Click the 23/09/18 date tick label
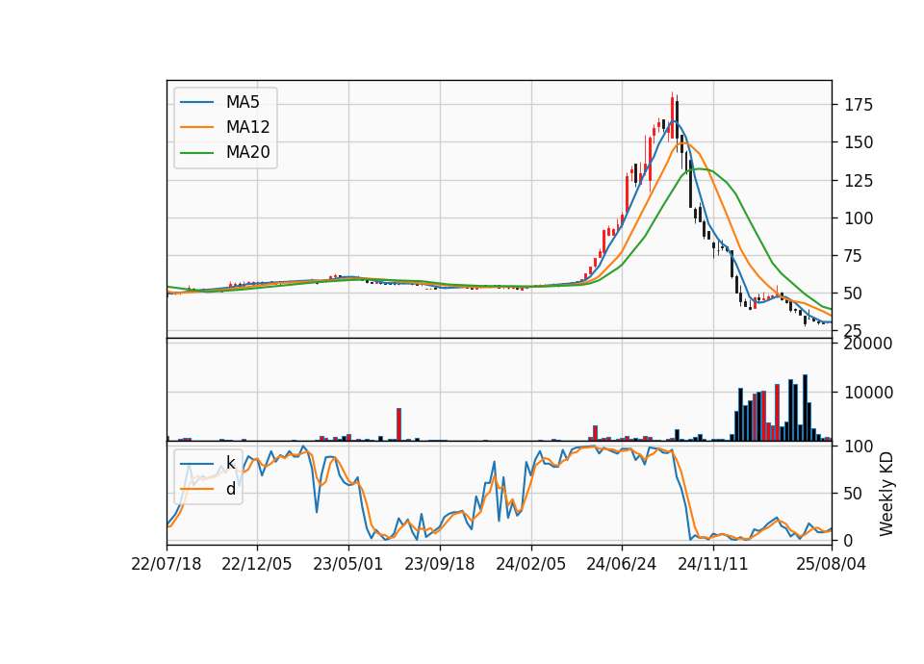Viewport: 924px width, 664px height. (x=440, y=564)
